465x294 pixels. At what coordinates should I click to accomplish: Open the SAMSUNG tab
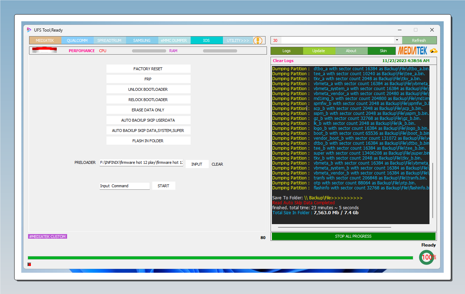click(x=142, y=40)
